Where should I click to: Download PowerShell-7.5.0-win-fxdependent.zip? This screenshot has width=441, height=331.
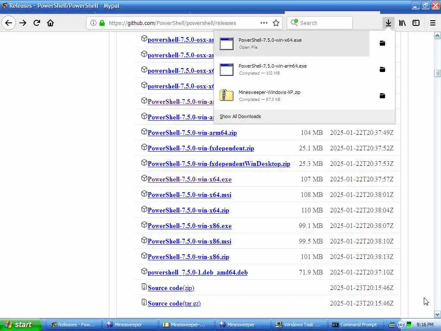(201, 148)
